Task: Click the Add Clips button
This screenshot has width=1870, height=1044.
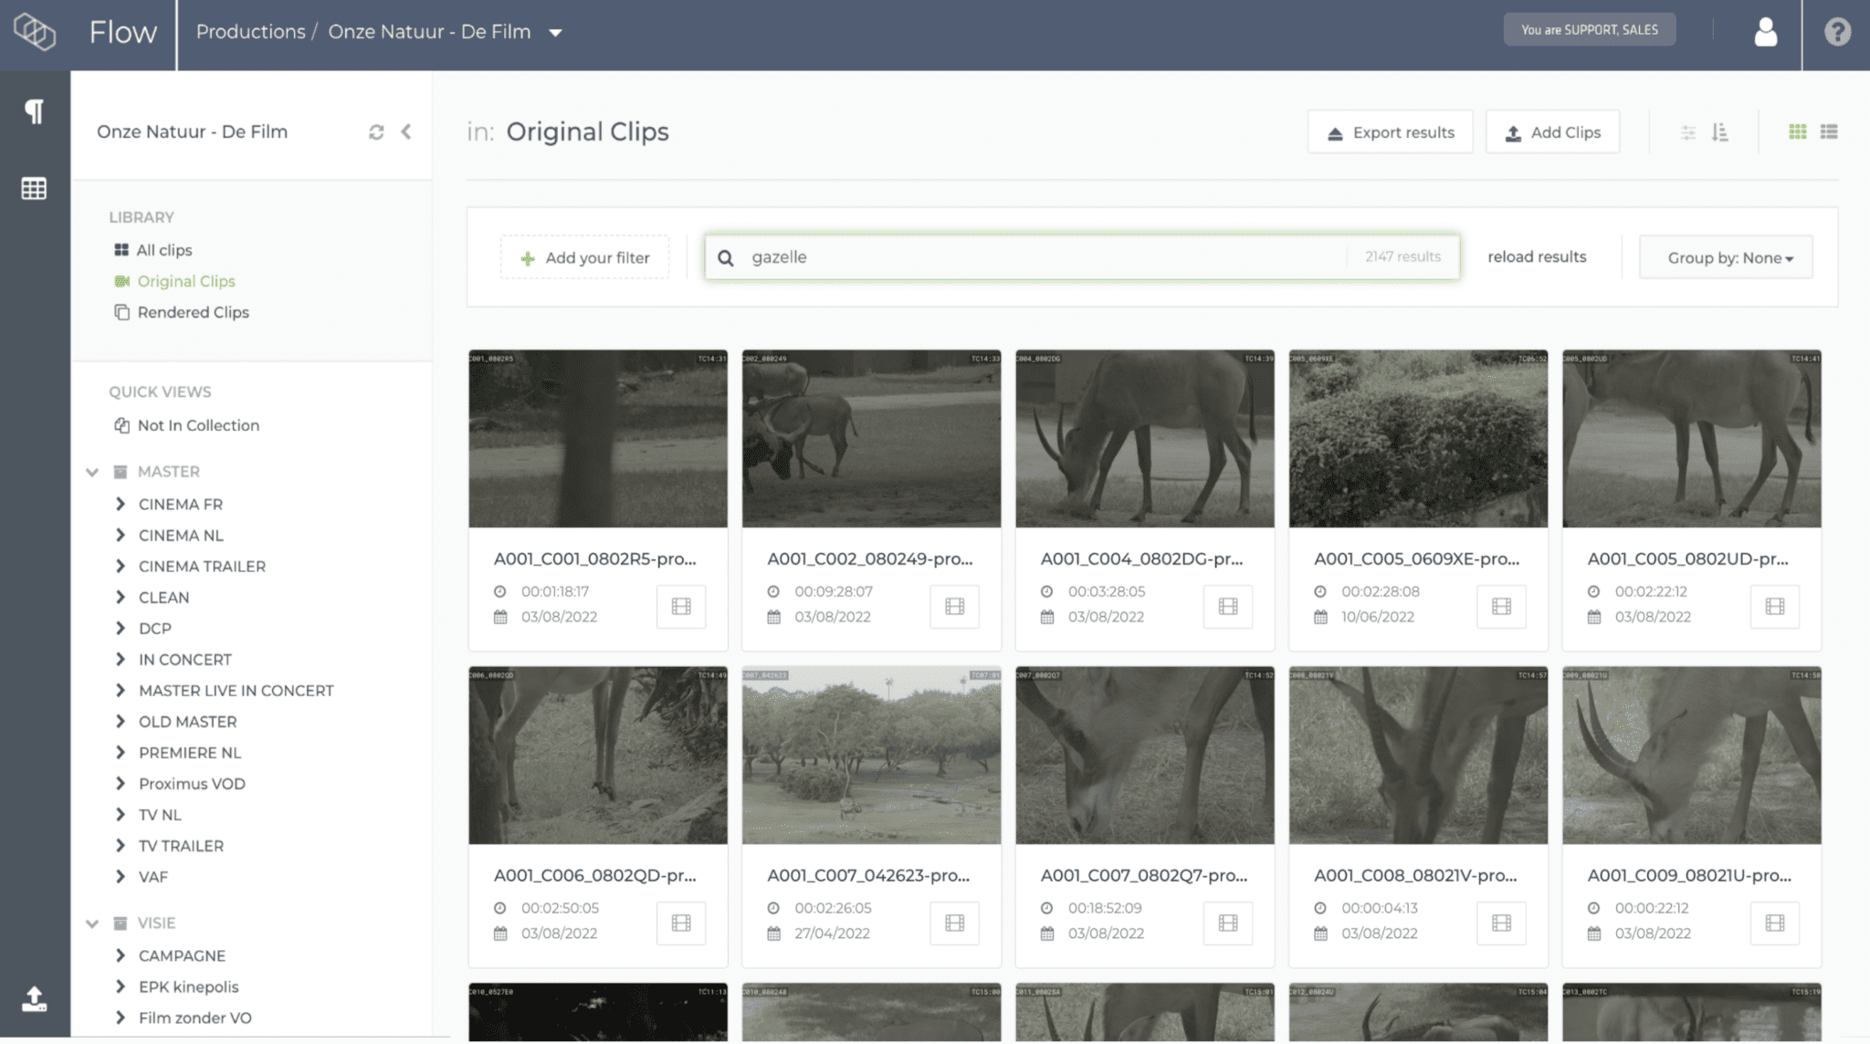Action: [1552, 131]
